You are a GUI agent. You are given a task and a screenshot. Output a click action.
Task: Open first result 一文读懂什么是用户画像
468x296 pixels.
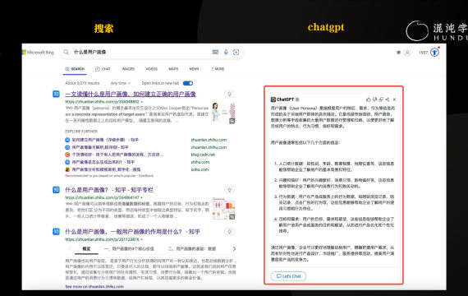[131, 95]
